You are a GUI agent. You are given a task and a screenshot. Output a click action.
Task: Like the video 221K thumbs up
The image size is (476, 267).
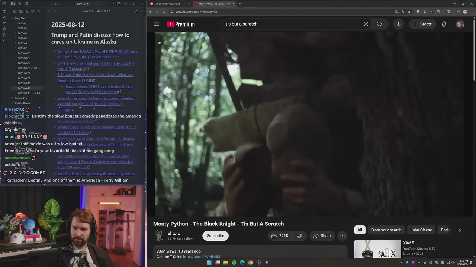pos(280,236)
